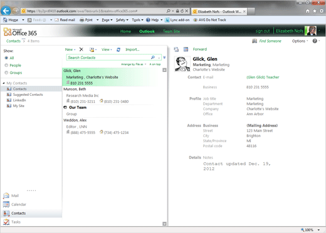
Task: Click contact list scroll down arrow
Action: pyautogui.click(x=164, y=224)
